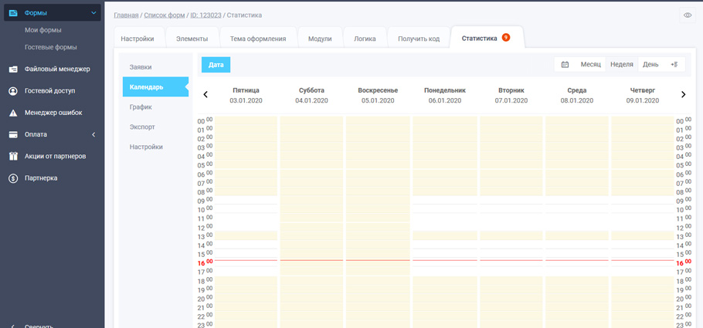Go to the previous week arrow
The height and width of the screenshot is (328, 703).
click(205, 95)
